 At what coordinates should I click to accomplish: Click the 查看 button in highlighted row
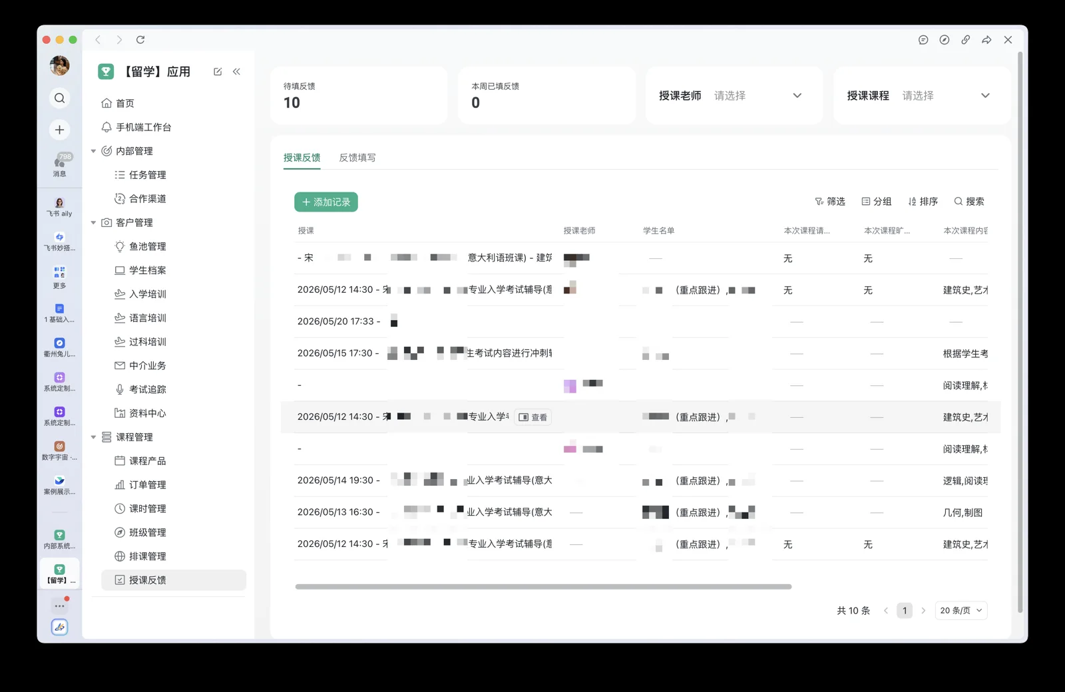(532, 417)
